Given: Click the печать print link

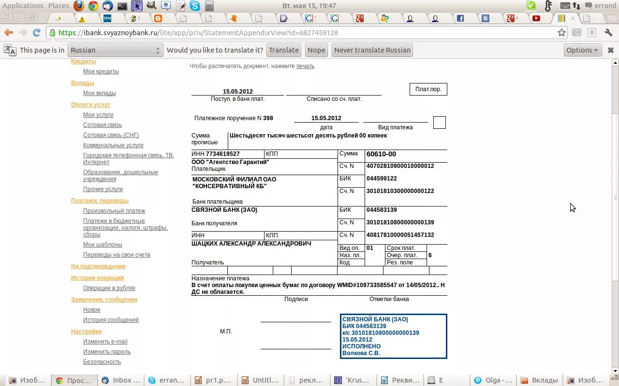Looking at the screenshot, I should (305, 66).
